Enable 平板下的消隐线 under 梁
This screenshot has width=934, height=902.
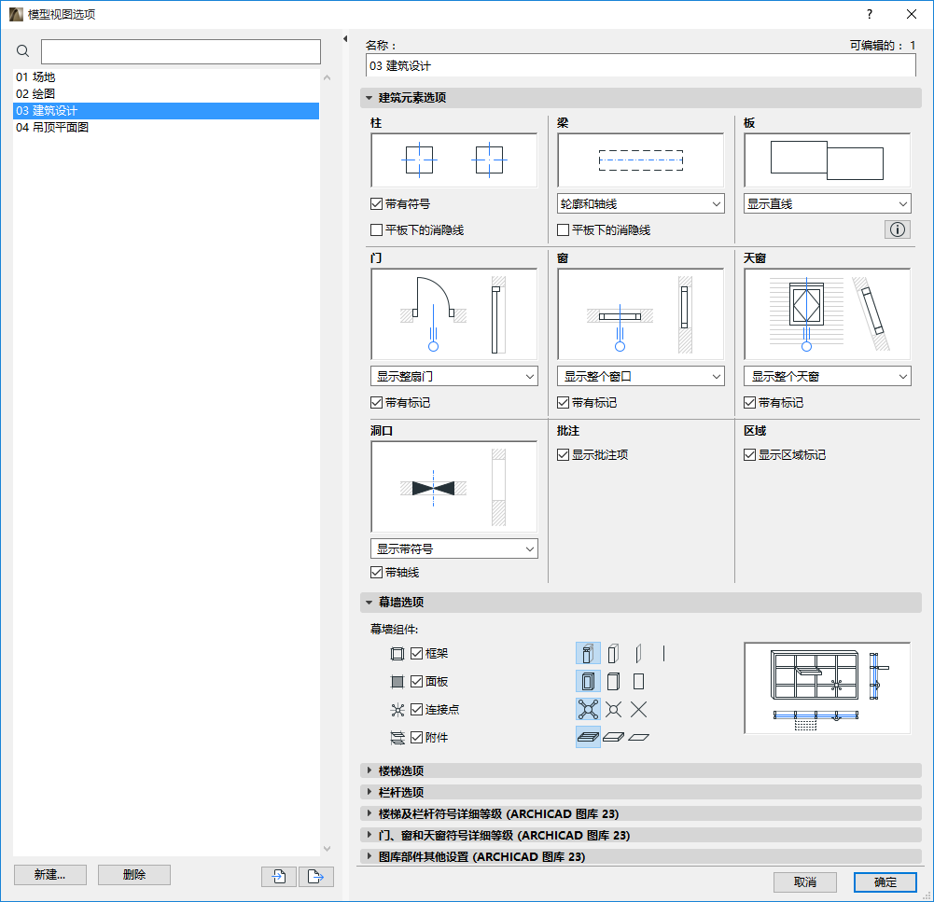point(563,229)
